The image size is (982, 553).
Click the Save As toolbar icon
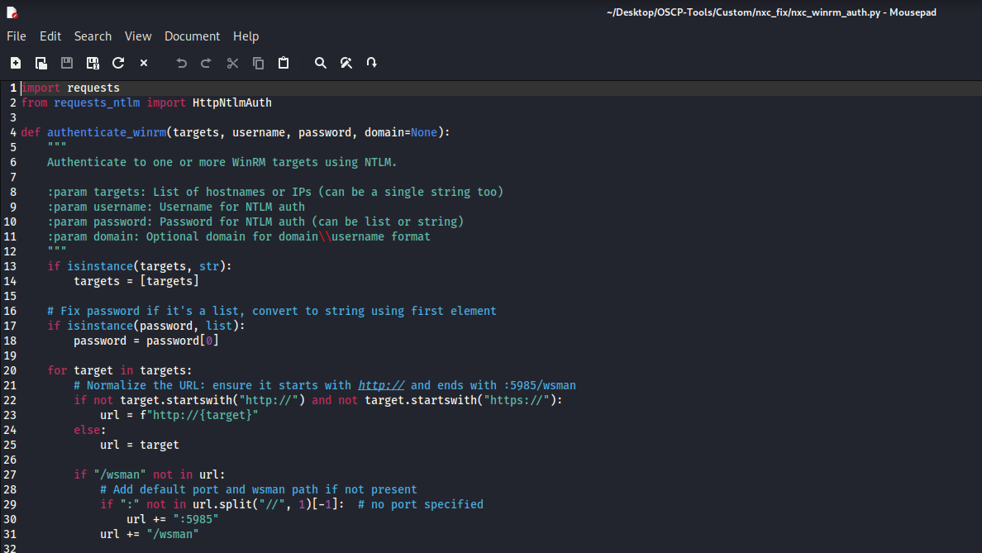93,63
